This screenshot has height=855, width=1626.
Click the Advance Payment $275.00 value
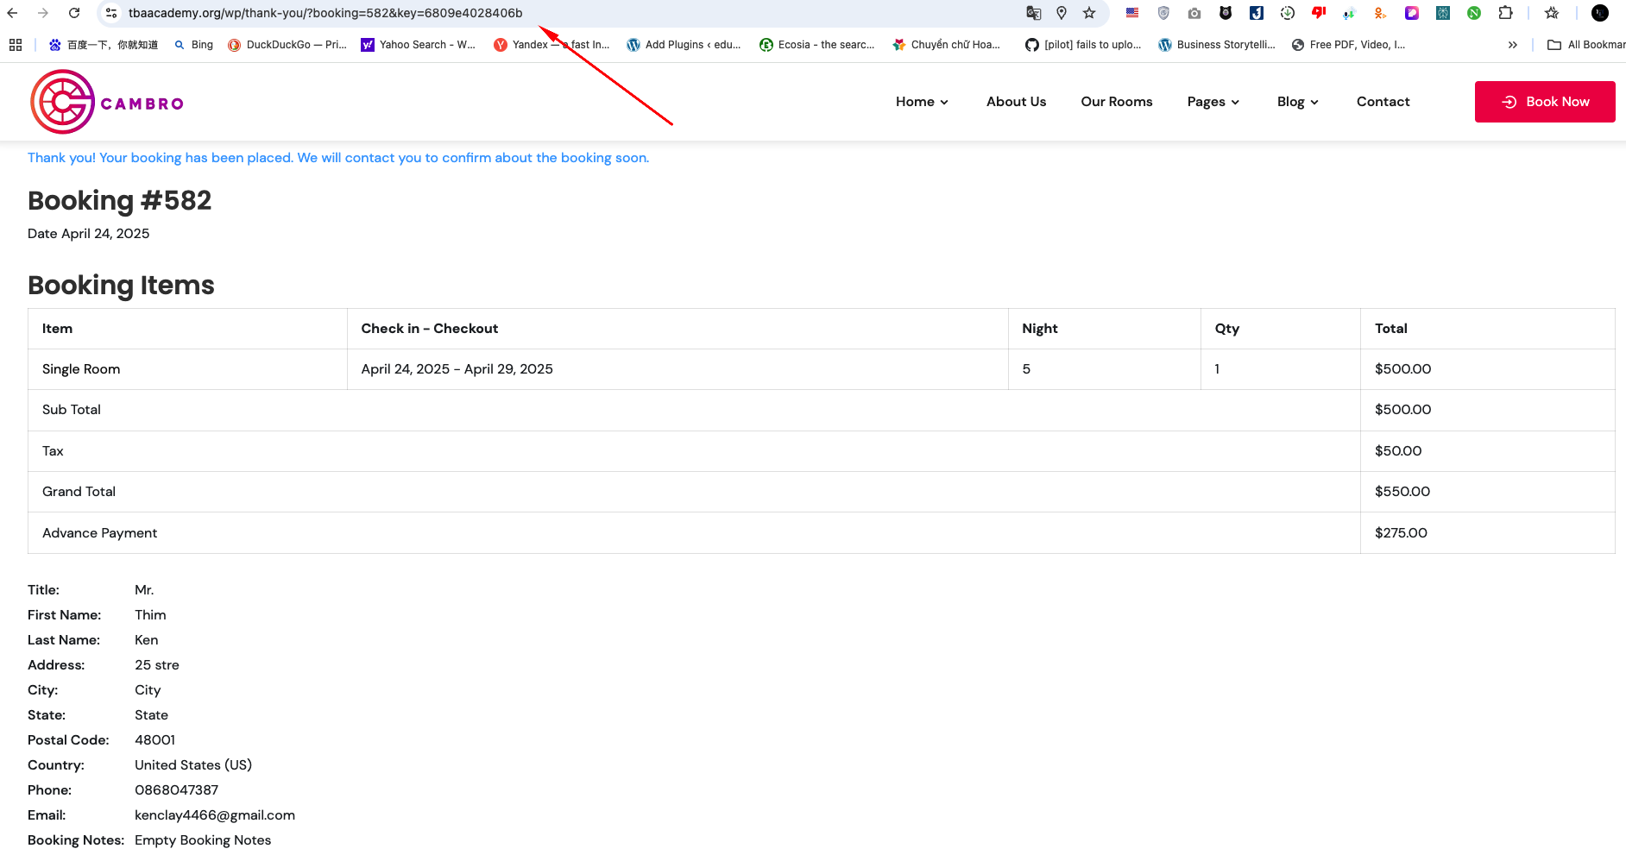click(x=1401, y=533)
